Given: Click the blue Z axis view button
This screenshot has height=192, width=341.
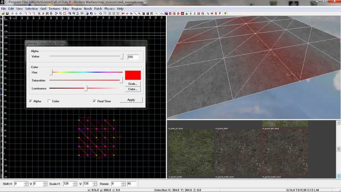Looking at the screenshot, I should 118,14.
